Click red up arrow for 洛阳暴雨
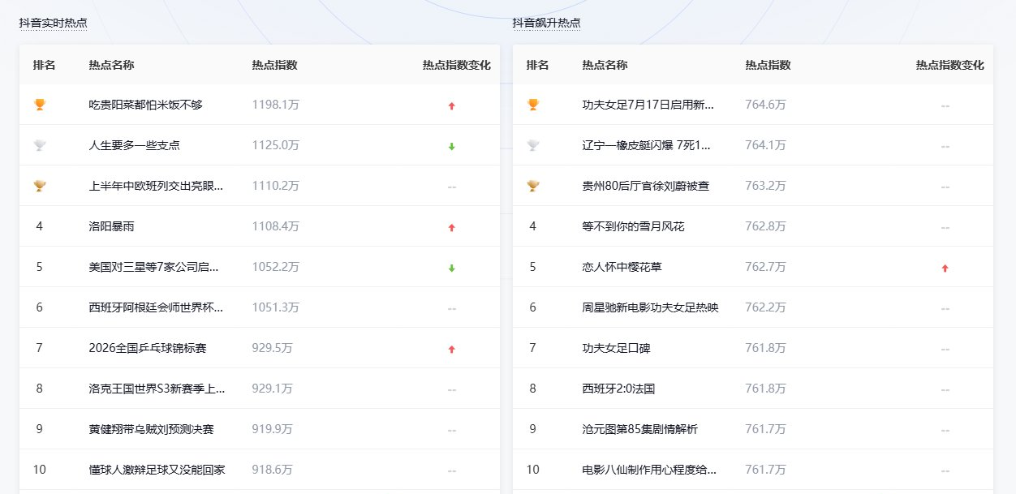 pyautogui.click(x=452, y=227)
